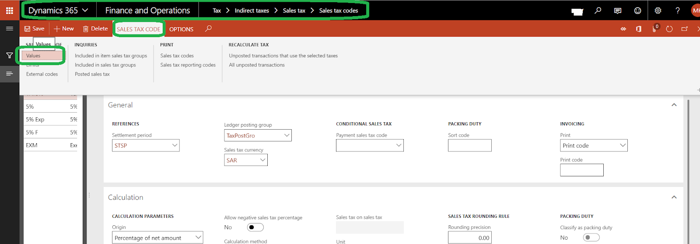Collapse the Calculation section
The width and height of the screenshot is (700, 244).
pyautogui.click(x=674, y=197)
